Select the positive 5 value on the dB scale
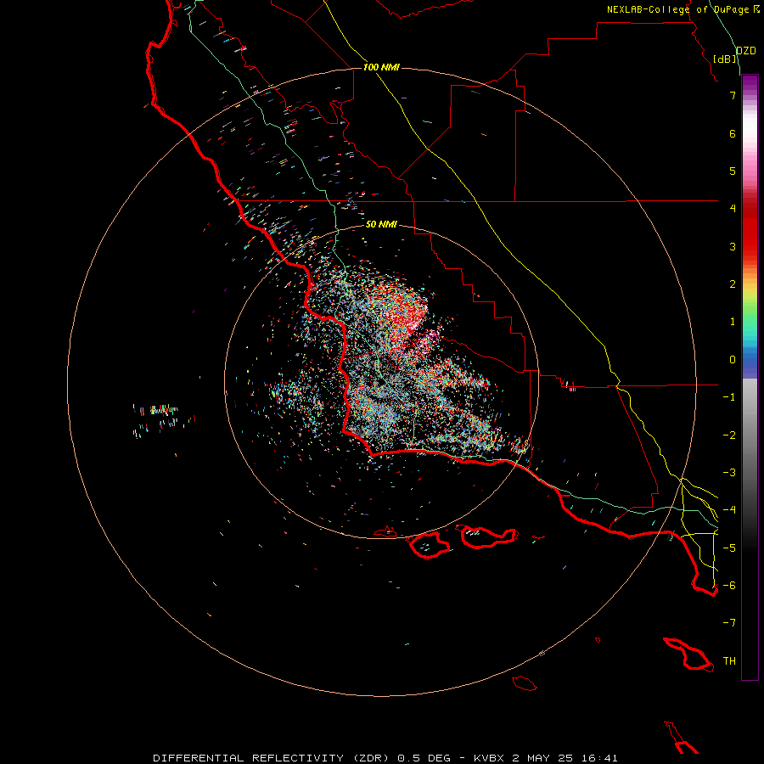Image resolution: width=764 pixels, height=764 pixels. point(733,171)
